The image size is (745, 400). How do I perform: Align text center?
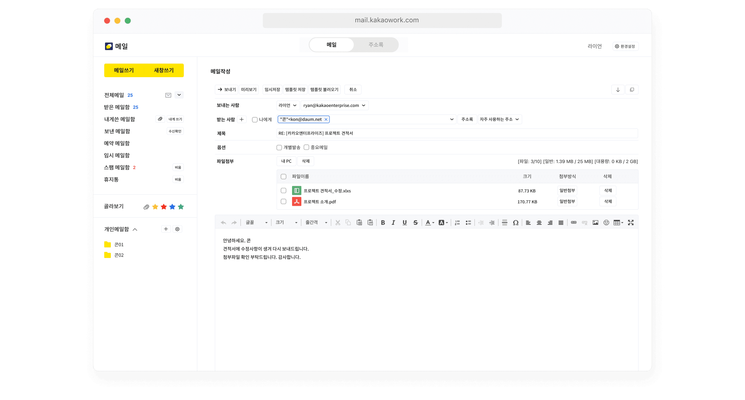pos(539,223)
